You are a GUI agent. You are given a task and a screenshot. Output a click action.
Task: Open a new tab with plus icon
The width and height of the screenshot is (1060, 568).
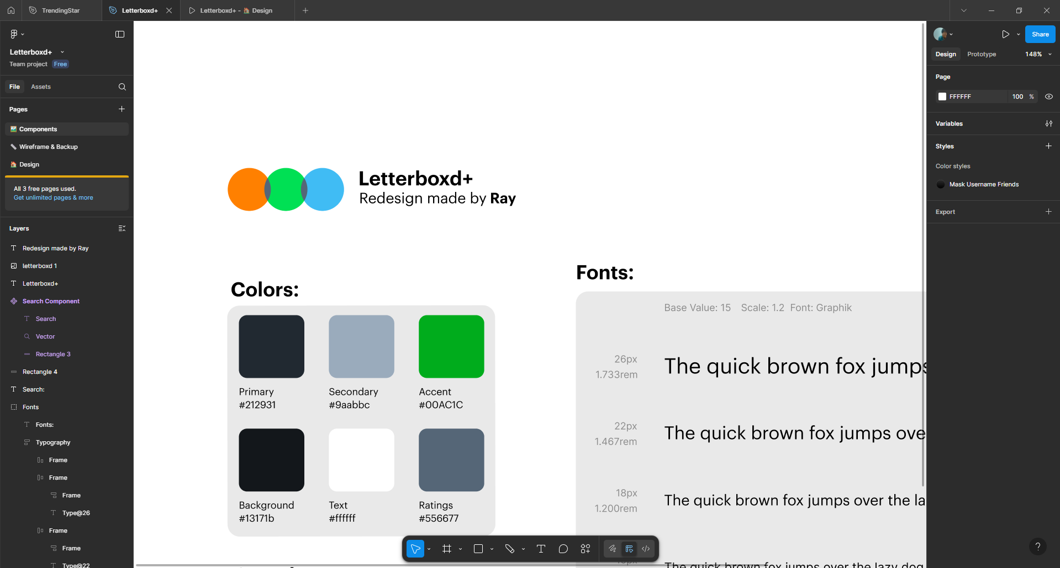305,10
